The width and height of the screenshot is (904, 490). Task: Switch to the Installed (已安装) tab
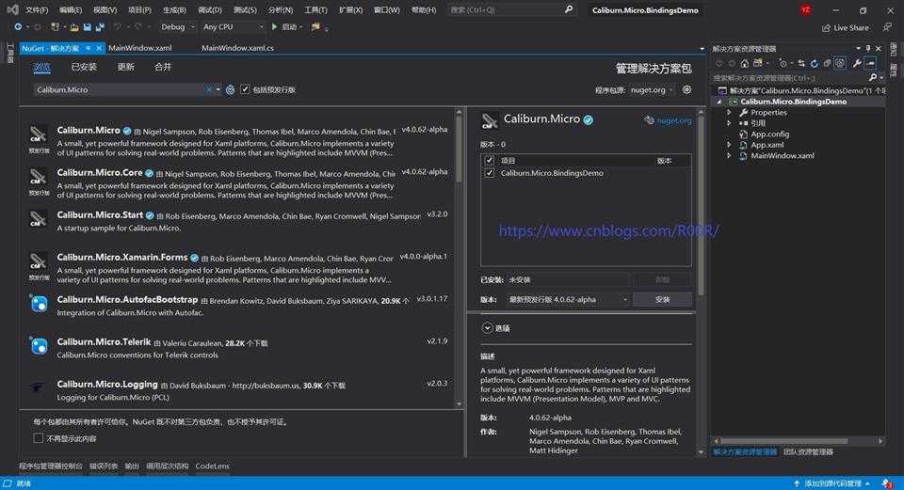coord(84,68)
